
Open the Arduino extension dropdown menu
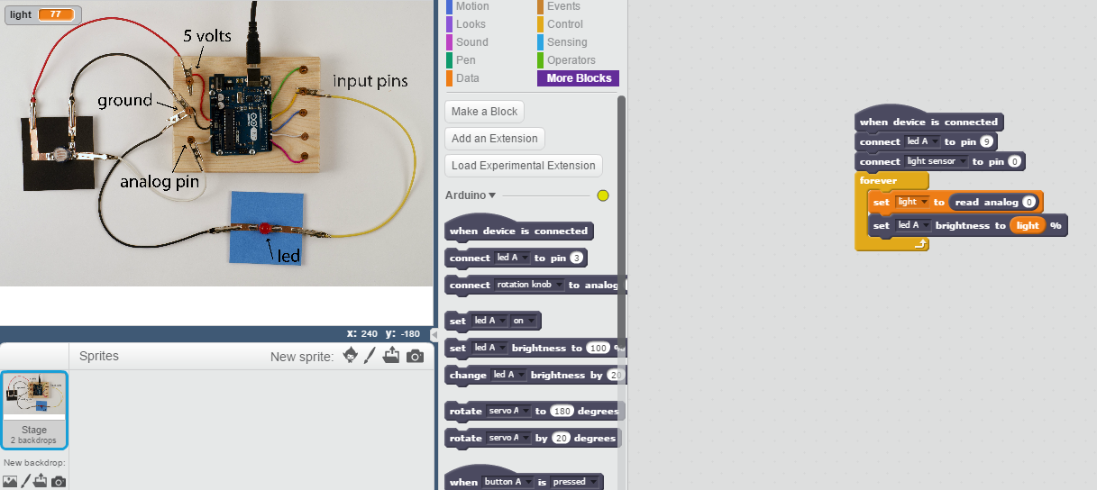(x=492, y=195)
